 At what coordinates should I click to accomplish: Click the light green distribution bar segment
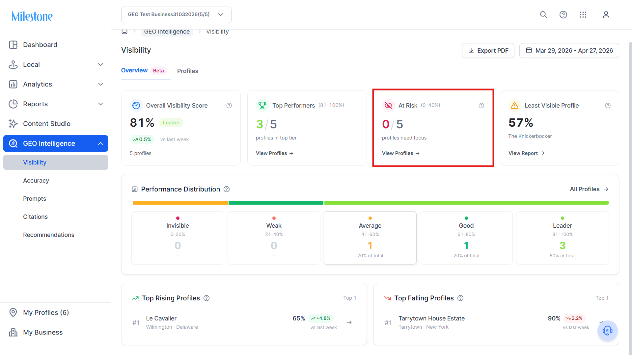pyautogui.click(x=467, y=203)
